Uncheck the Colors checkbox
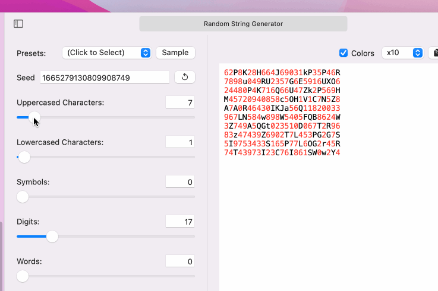The height and width of the screenshot is (291, 438). click(x=344, y=53)
